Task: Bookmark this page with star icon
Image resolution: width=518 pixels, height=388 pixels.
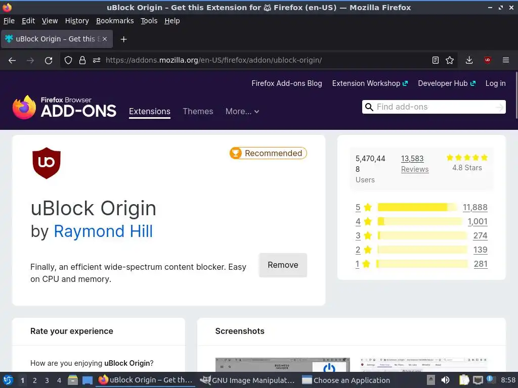Action: (450, 61)
